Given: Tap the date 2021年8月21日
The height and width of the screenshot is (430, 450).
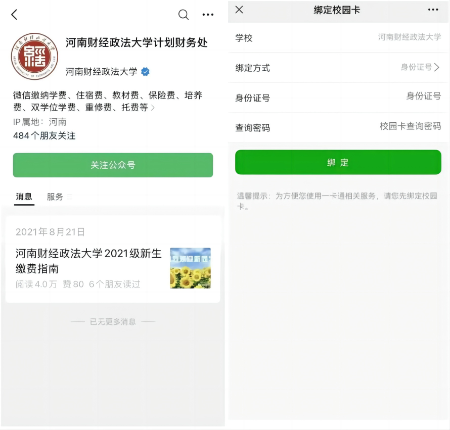Looking at the screenshot, I should coord(50,232).
